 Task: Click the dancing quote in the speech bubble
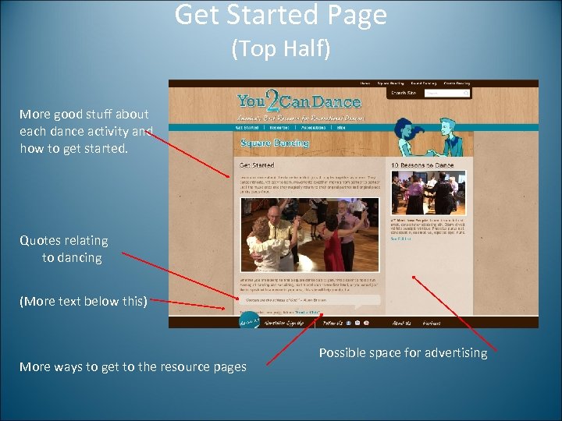[x=286, y=300]
